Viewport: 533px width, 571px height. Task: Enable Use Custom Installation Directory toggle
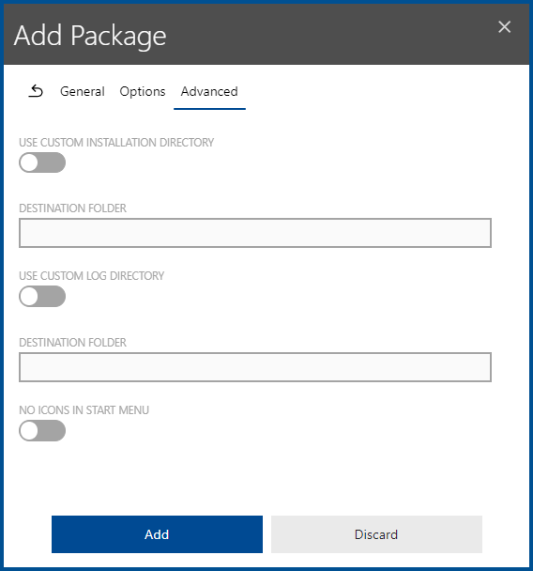42,162
